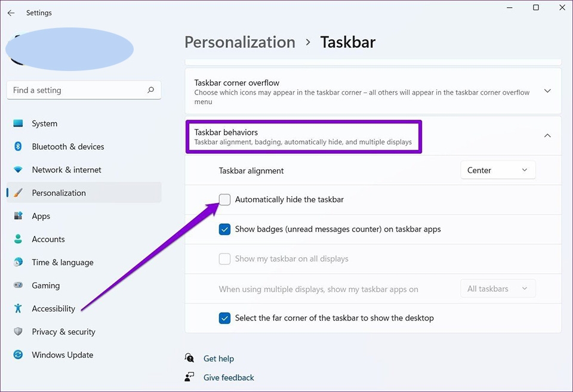Expand Taskbar corner overflow chevron

pos(547,91)
